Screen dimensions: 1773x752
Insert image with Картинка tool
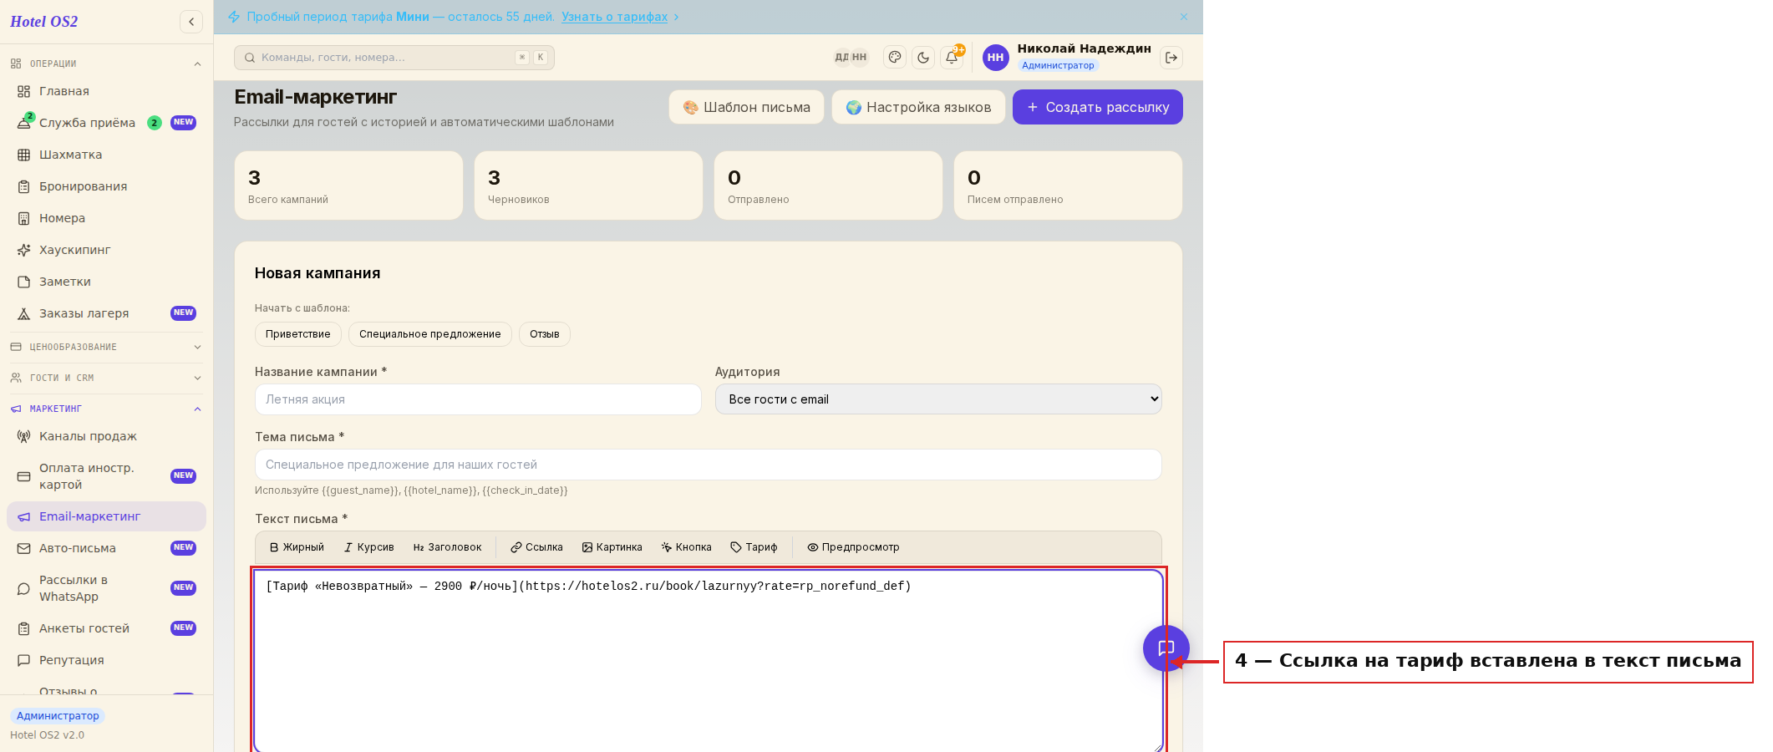tap(612, 547)
